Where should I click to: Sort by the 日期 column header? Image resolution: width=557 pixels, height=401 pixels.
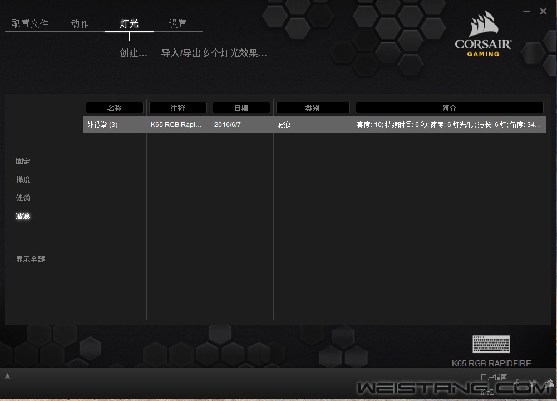point(241,107)
